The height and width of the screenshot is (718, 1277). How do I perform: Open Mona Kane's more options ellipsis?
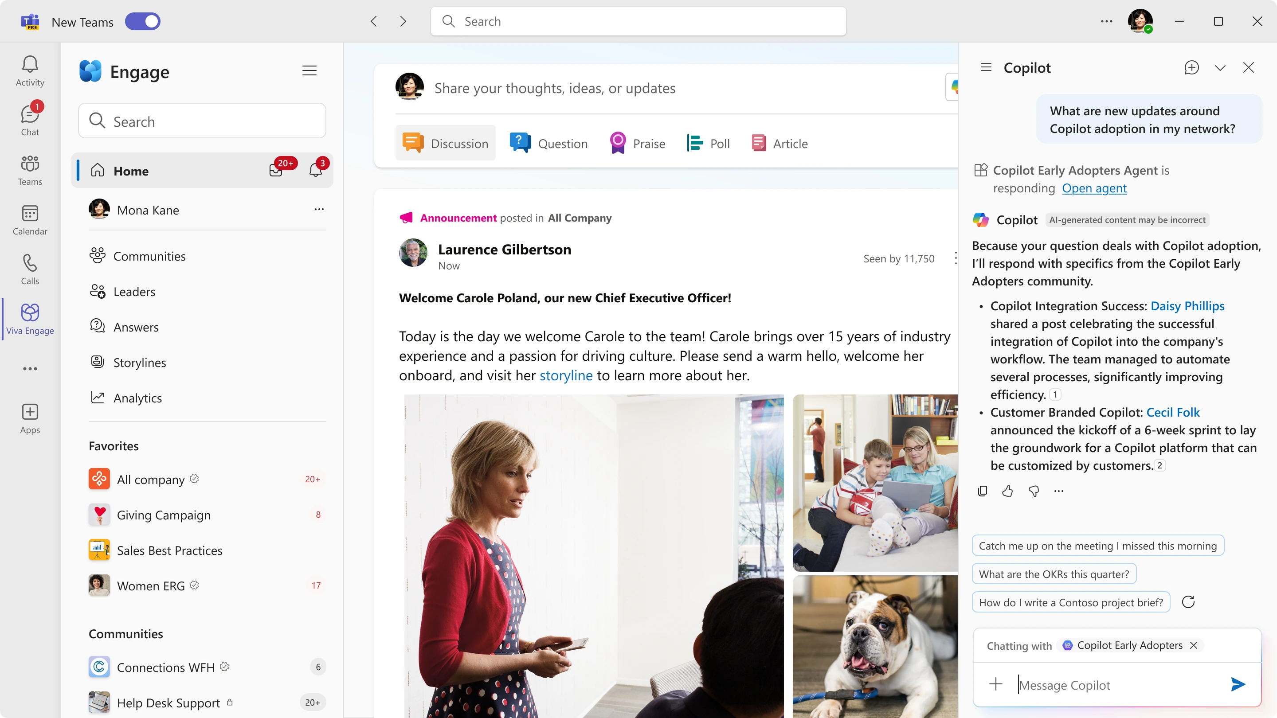(319, 209)
